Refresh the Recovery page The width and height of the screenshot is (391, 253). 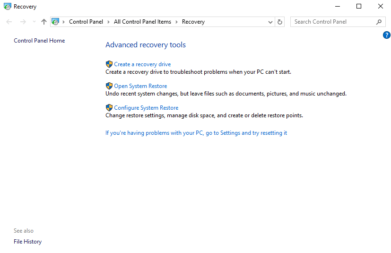(x=280, y=22)
